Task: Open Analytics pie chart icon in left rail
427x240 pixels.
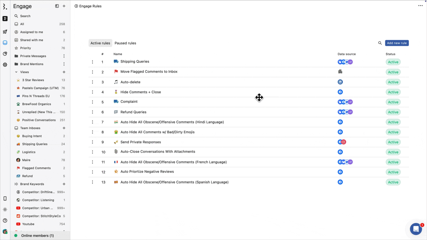Action: (x=5, y=54)
